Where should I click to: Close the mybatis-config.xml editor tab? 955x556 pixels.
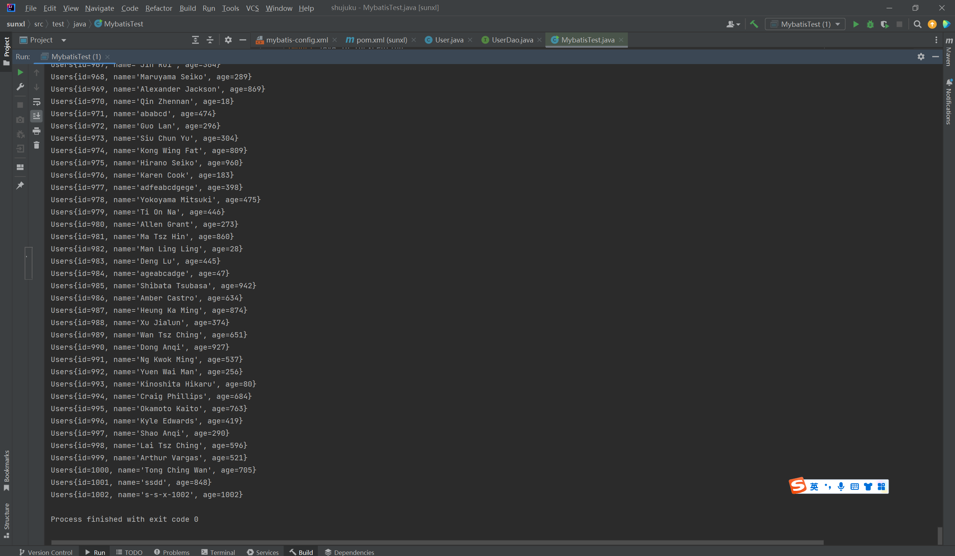335,40
